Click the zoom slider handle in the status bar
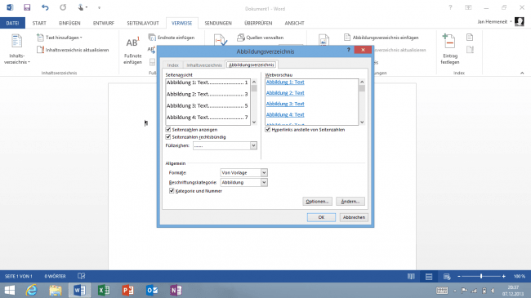This screenshot has height=298, width=531. click(x=481, y=276)
